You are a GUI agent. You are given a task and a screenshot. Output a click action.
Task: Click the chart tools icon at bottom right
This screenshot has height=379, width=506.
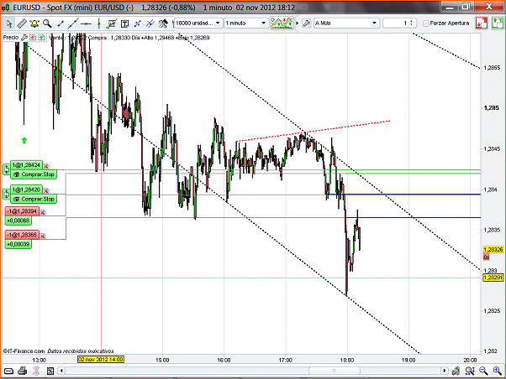(x=456, y=371)
